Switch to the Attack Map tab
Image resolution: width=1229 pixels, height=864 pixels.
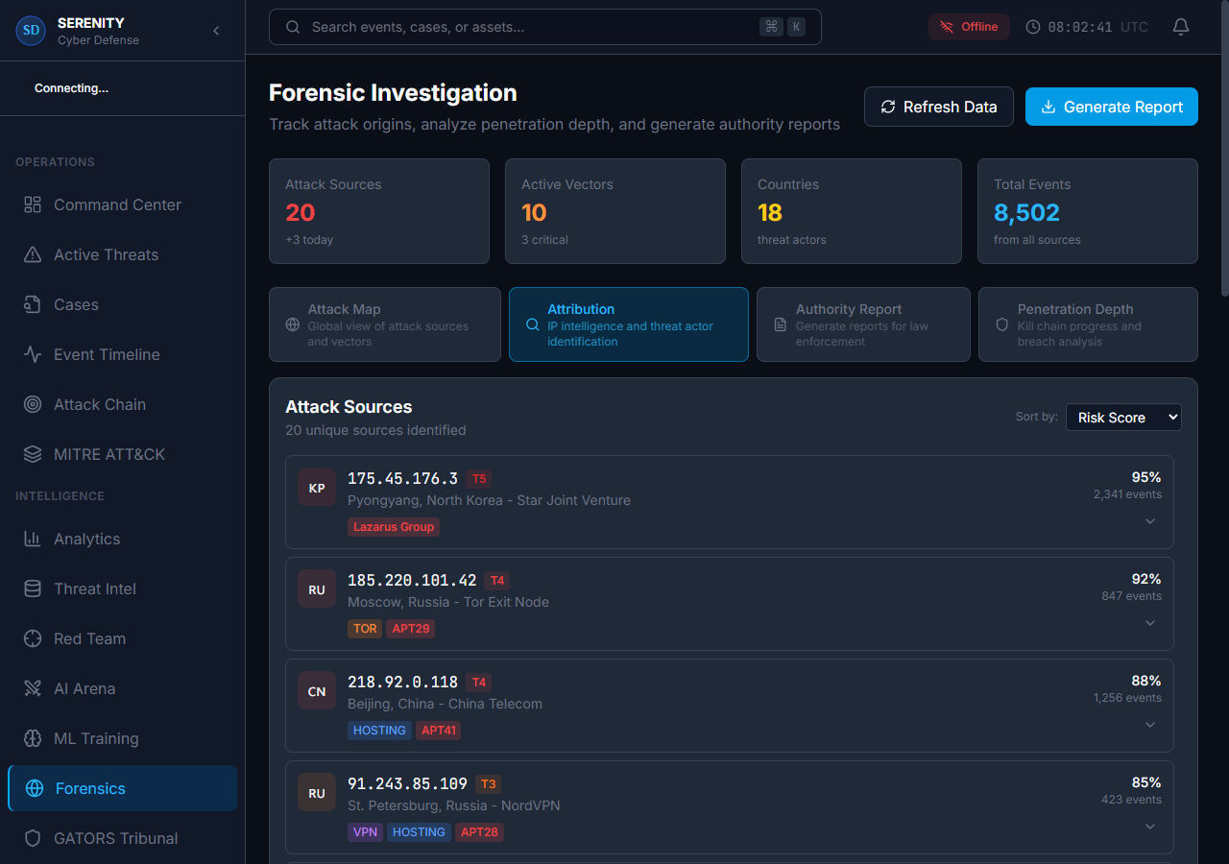(384, 324)
